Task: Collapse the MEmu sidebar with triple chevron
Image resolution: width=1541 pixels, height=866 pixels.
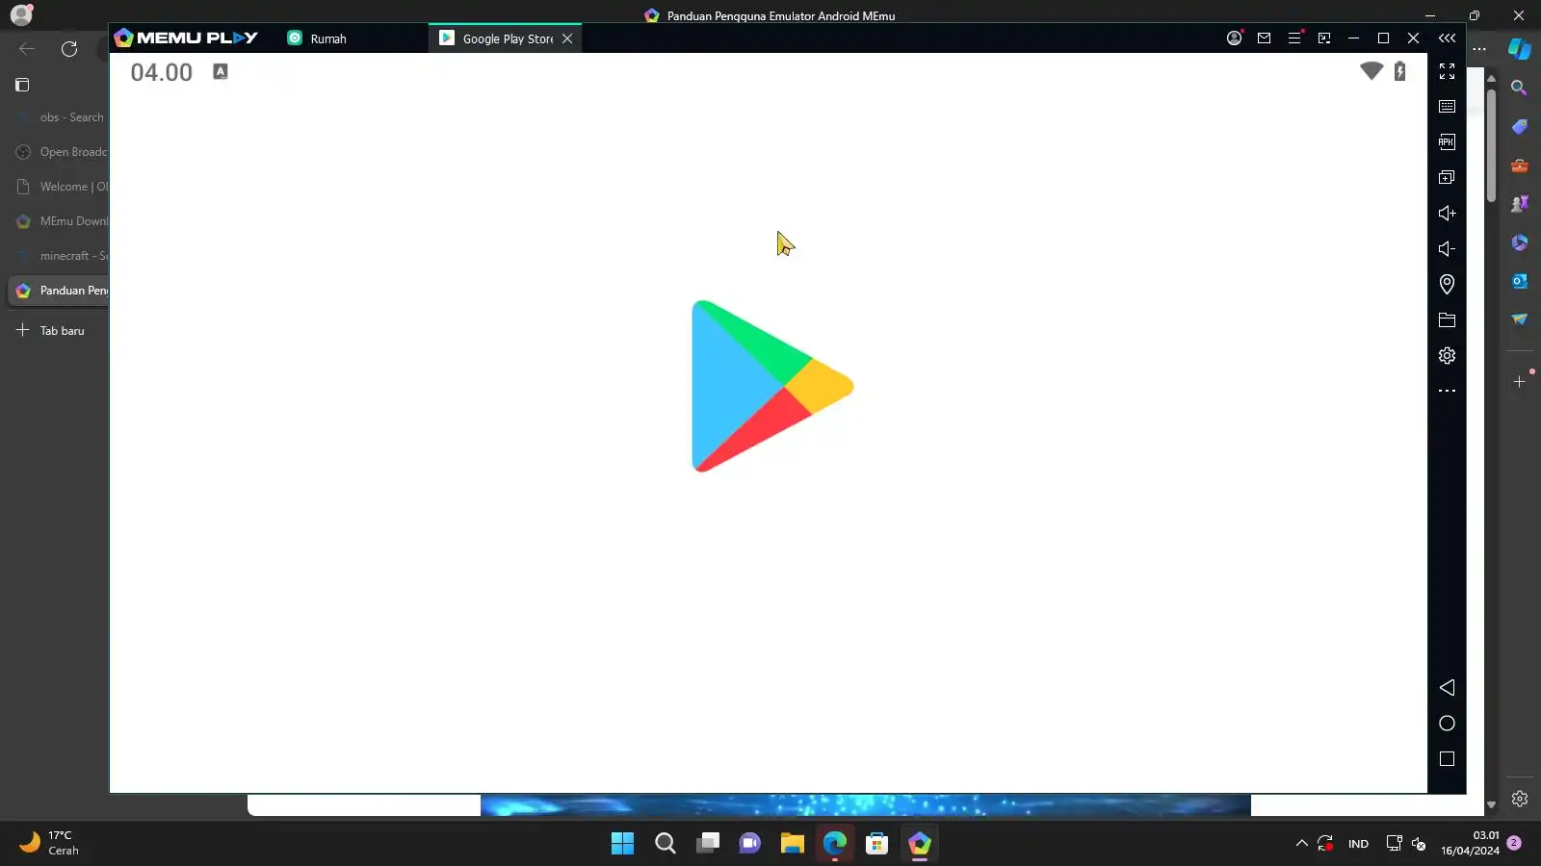Action: pos(1447,38)
